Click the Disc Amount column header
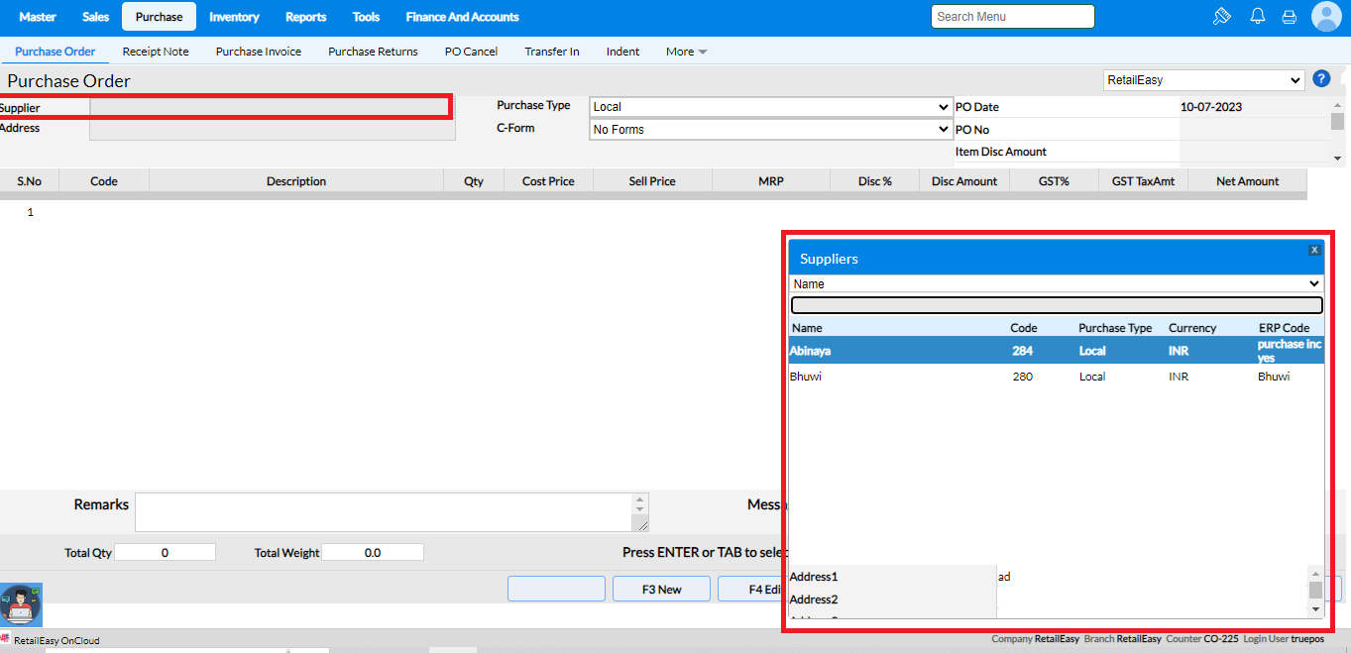The height and width of the screenshot is (653, 1351). [x=964, y=181]
